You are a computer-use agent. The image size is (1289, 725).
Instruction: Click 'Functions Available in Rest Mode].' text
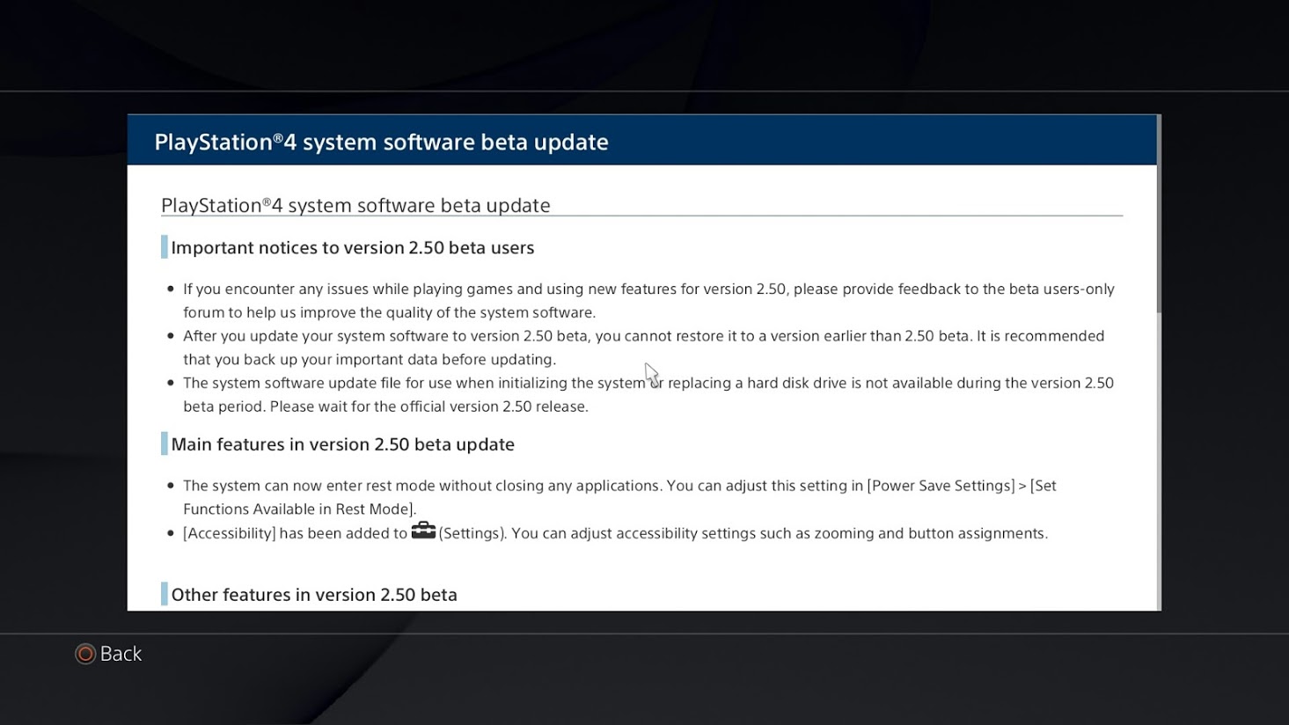coord(299,509)
